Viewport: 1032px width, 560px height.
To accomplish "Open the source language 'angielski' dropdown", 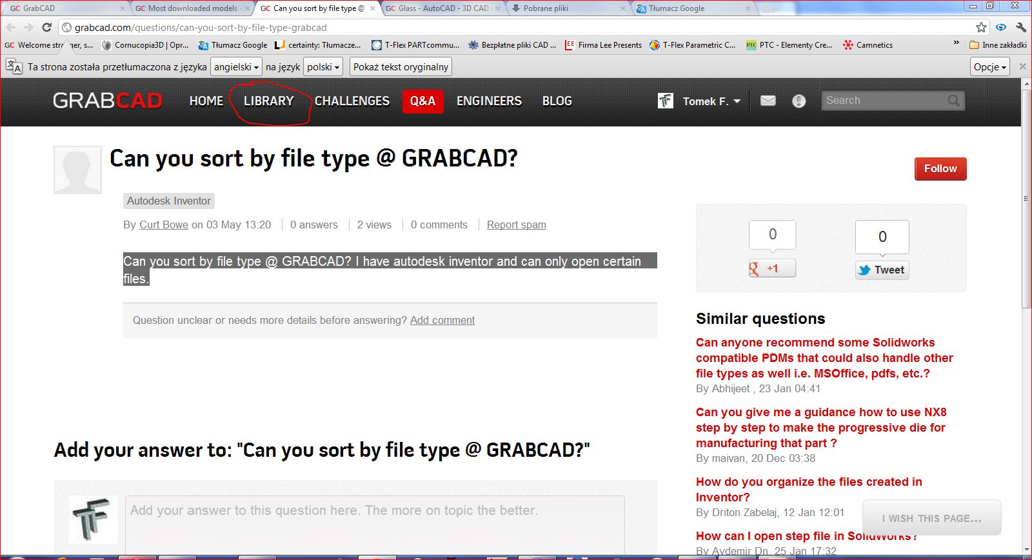I will click(236, 67).
